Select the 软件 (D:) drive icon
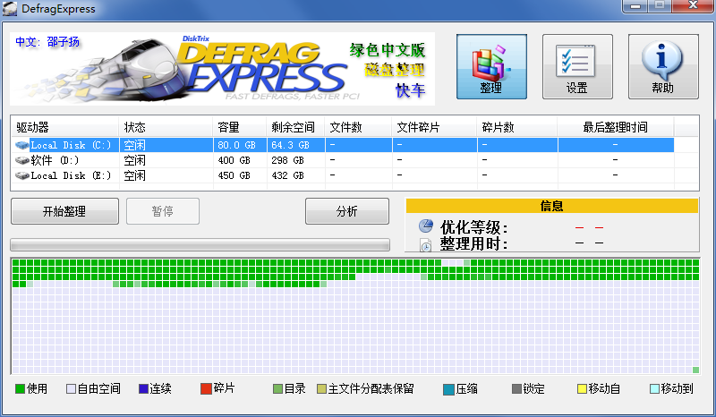The width and height of the screenshot is (716, 417). (x=21, y=160)
